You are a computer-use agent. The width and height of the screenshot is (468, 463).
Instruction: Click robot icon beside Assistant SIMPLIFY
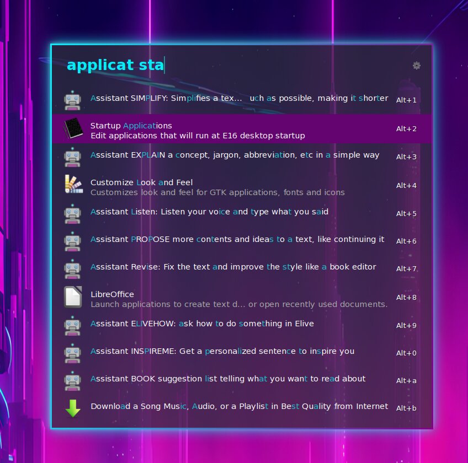point(72,100)
